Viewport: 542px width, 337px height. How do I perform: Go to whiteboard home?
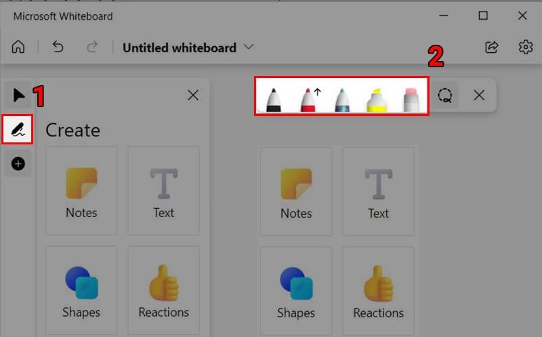[x=18, y=47]
